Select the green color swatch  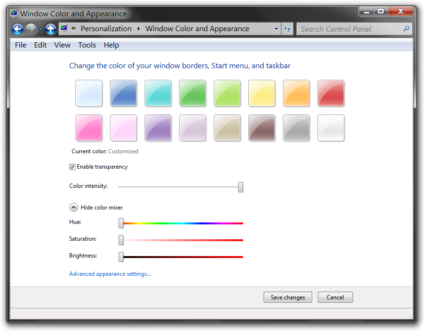[x=193, y=93]
